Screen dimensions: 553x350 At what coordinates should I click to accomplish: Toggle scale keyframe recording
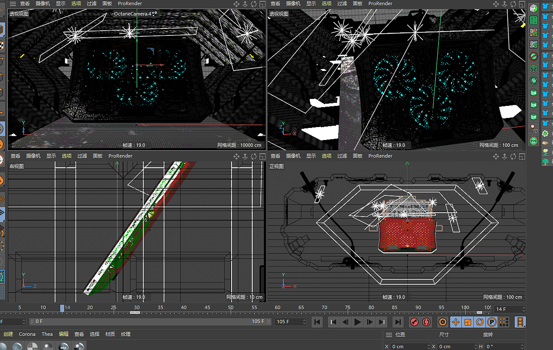(467, 322)
